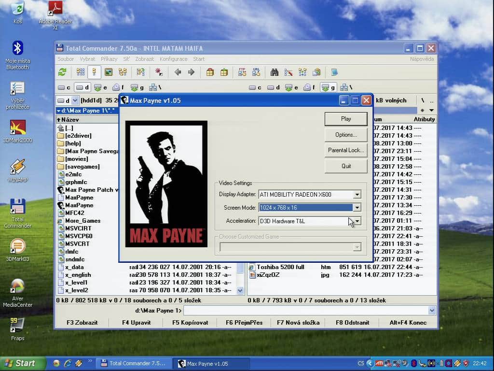This screenshot has height=371, width=494.
Task: Click the Unpack files icon
Action: pos(224,72)
